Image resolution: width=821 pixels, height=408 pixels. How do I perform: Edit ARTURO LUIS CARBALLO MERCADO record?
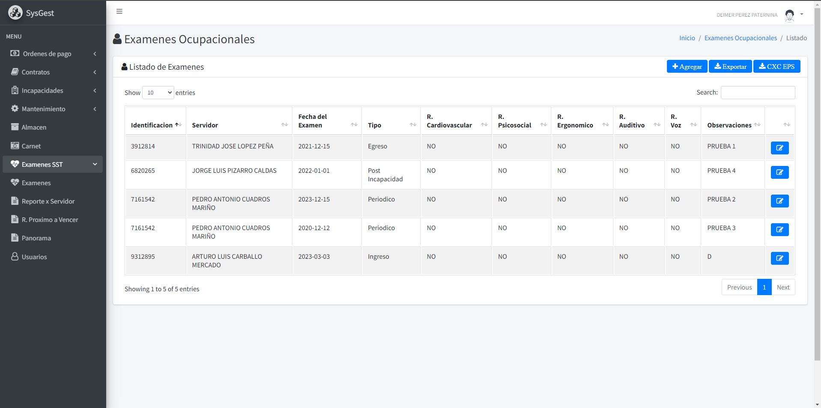point(779,258)
